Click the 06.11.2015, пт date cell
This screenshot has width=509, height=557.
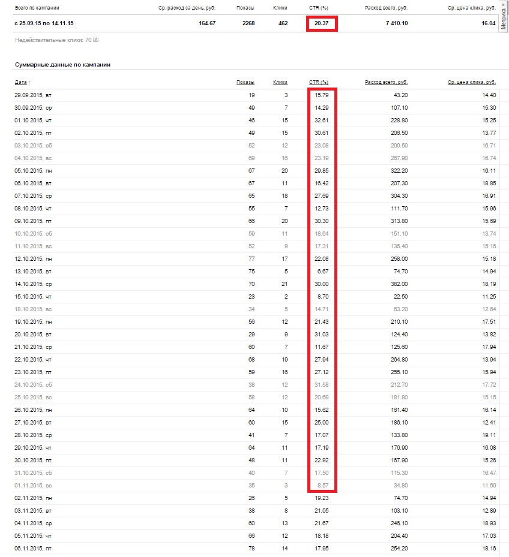pyautogui.click(x=33, y=549)
